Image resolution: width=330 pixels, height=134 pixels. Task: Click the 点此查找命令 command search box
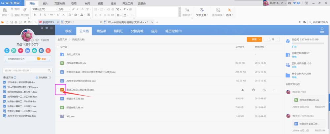[x=318, y=22]
